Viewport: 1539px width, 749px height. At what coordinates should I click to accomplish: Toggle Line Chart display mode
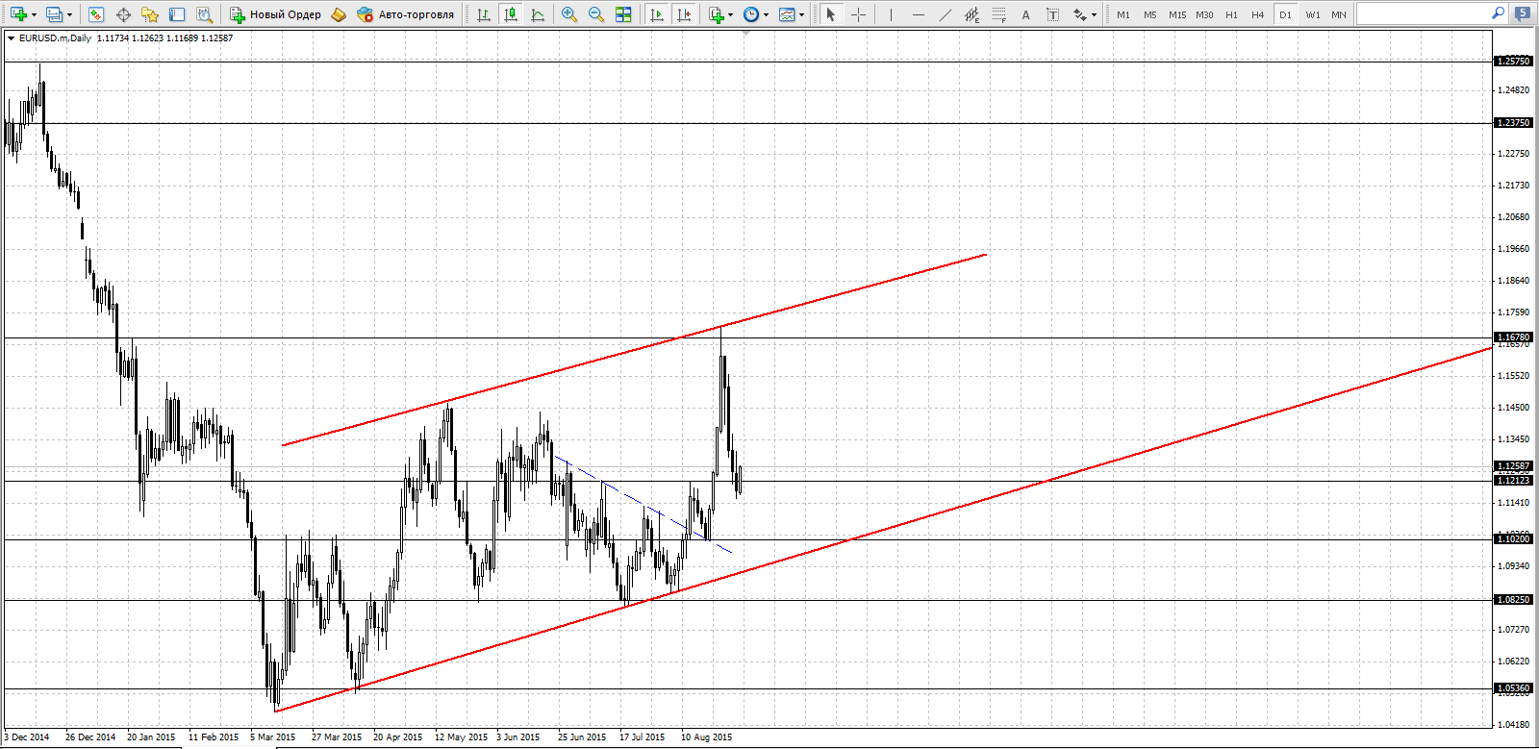click(x=538, y=14)
